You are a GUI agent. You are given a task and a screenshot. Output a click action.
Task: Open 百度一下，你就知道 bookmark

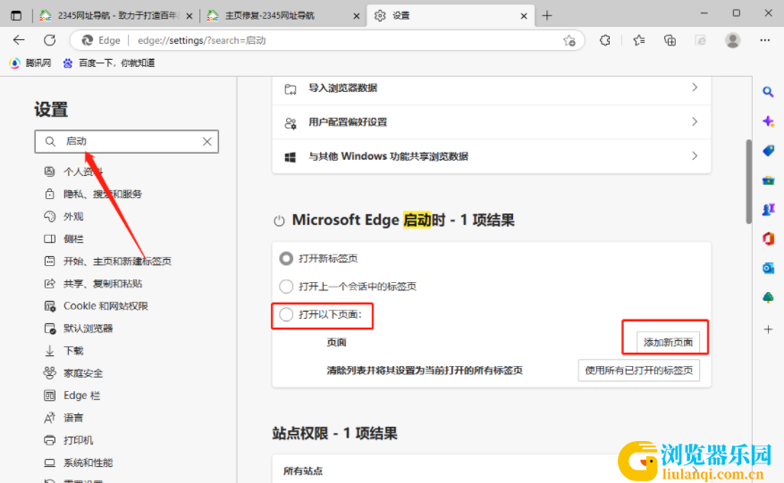pos(109,62)
